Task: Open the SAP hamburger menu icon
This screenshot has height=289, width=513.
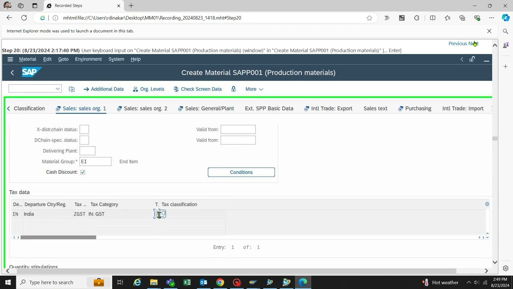Action: click(x=10, y=59)
